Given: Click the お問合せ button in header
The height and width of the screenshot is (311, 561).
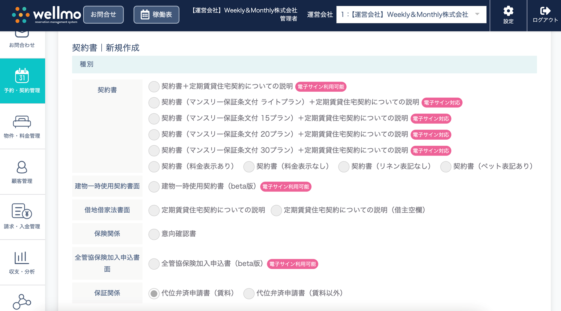Looking at the screenshot, I should [x=103, y=15].
